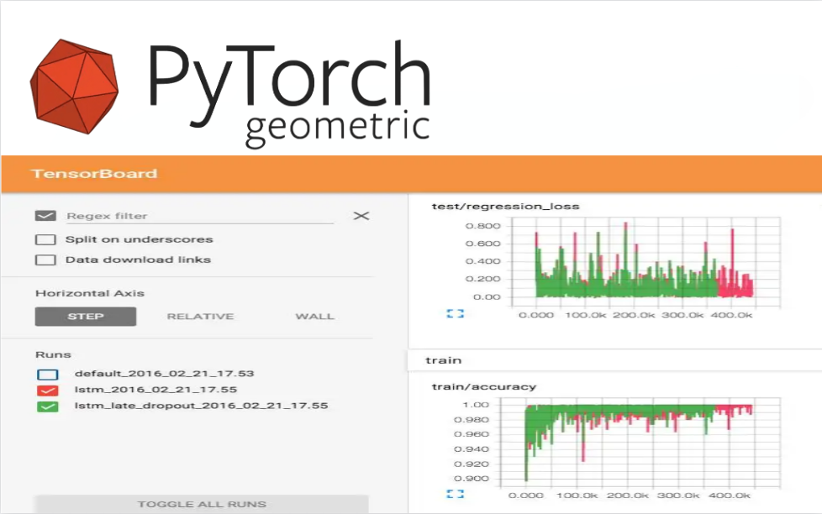Hide the lstm_2016_02_21_17.55 run

(48, 391)
